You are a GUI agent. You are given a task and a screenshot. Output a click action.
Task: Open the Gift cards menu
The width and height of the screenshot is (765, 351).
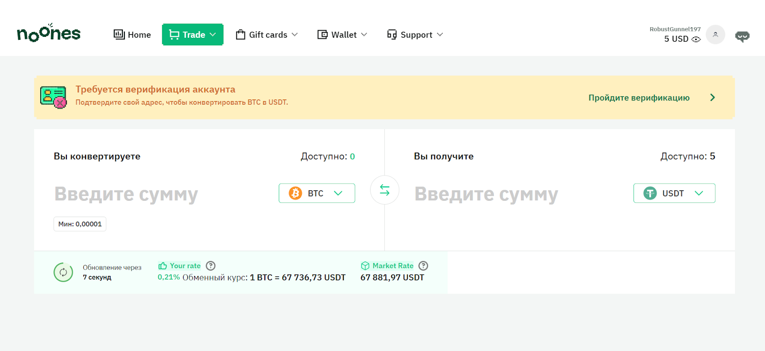(x=267, y=34)
